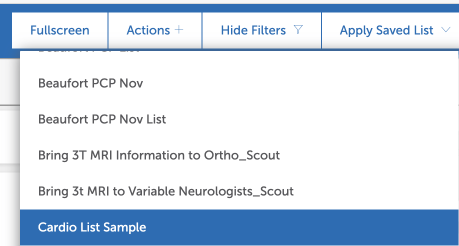The height and width of the screenshot is (246, 459).
Task: Click the Apply Saved List text label
Action: coord(386,30)
